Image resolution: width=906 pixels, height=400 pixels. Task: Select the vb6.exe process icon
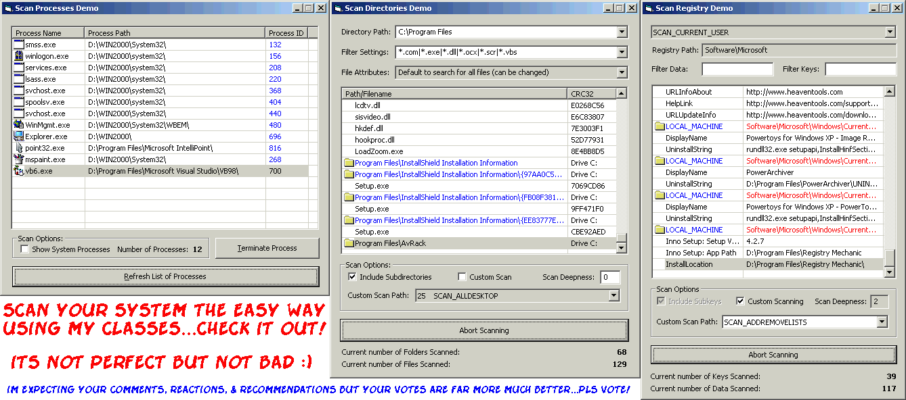pos(18,171)
